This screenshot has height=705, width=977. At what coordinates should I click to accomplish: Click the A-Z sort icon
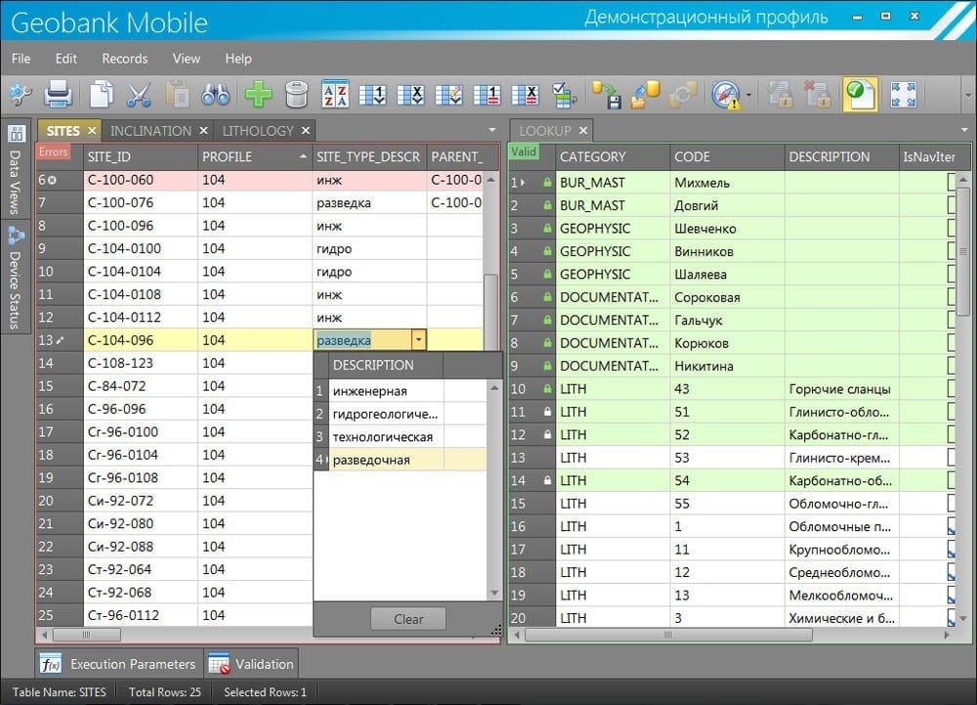point(335,94)
